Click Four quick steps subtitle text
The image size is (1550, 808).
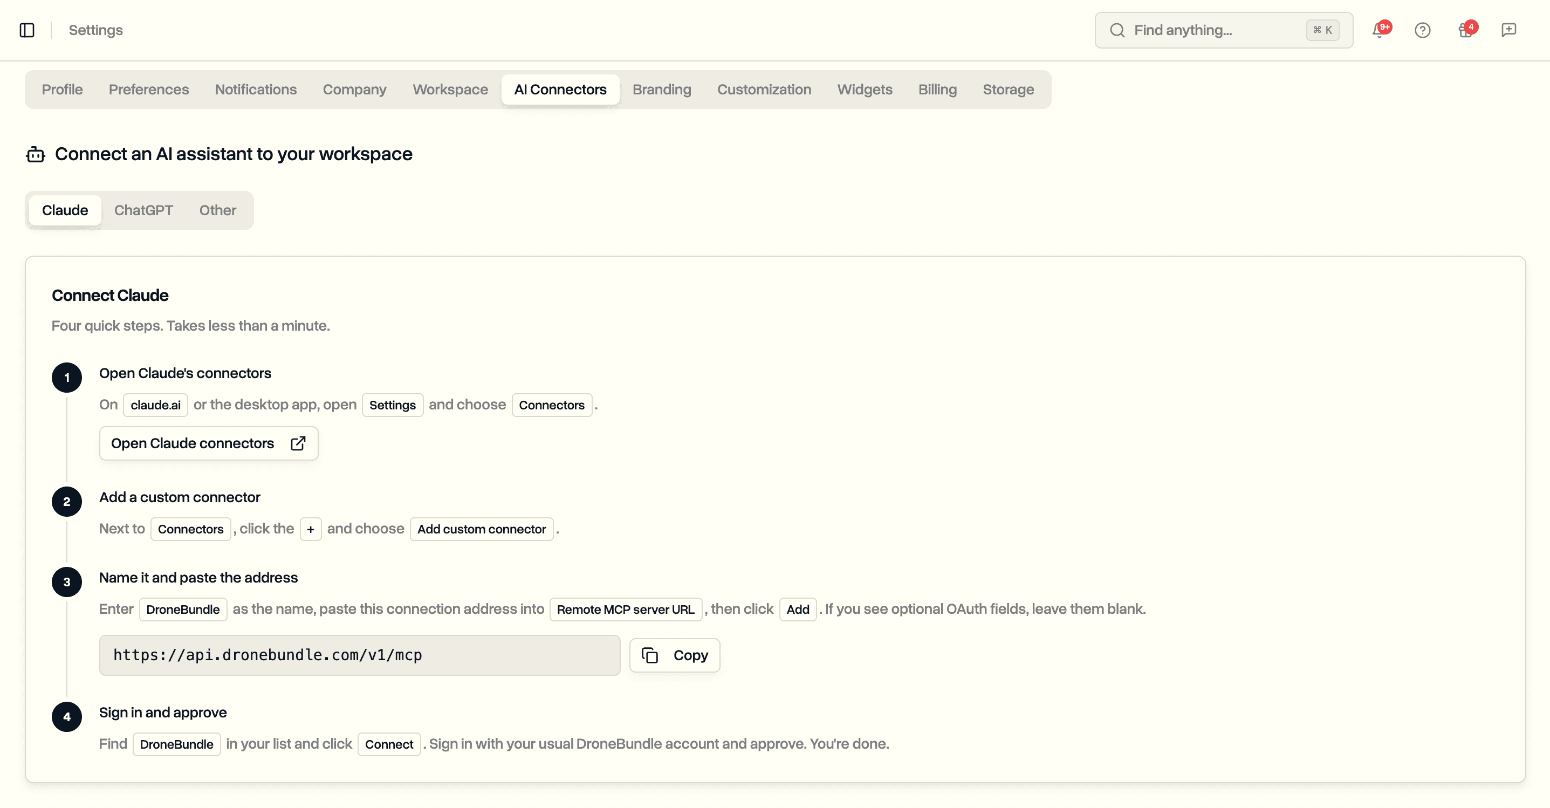191,325
